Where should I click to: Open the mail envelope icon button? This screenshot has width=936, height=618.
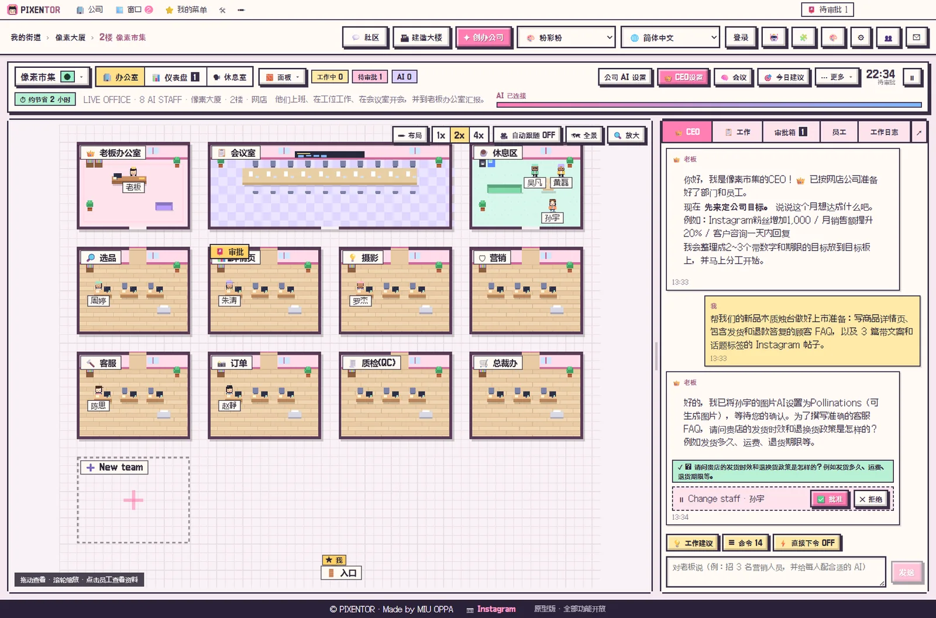[x=916, y=37]
